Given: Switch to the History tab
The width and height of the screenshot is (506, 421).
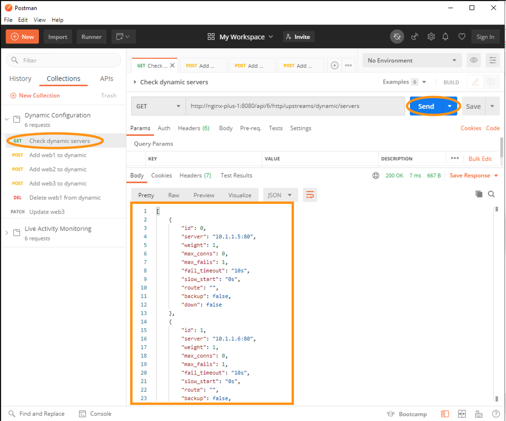Looking at the screenshot, I should (x=20, y=79).
